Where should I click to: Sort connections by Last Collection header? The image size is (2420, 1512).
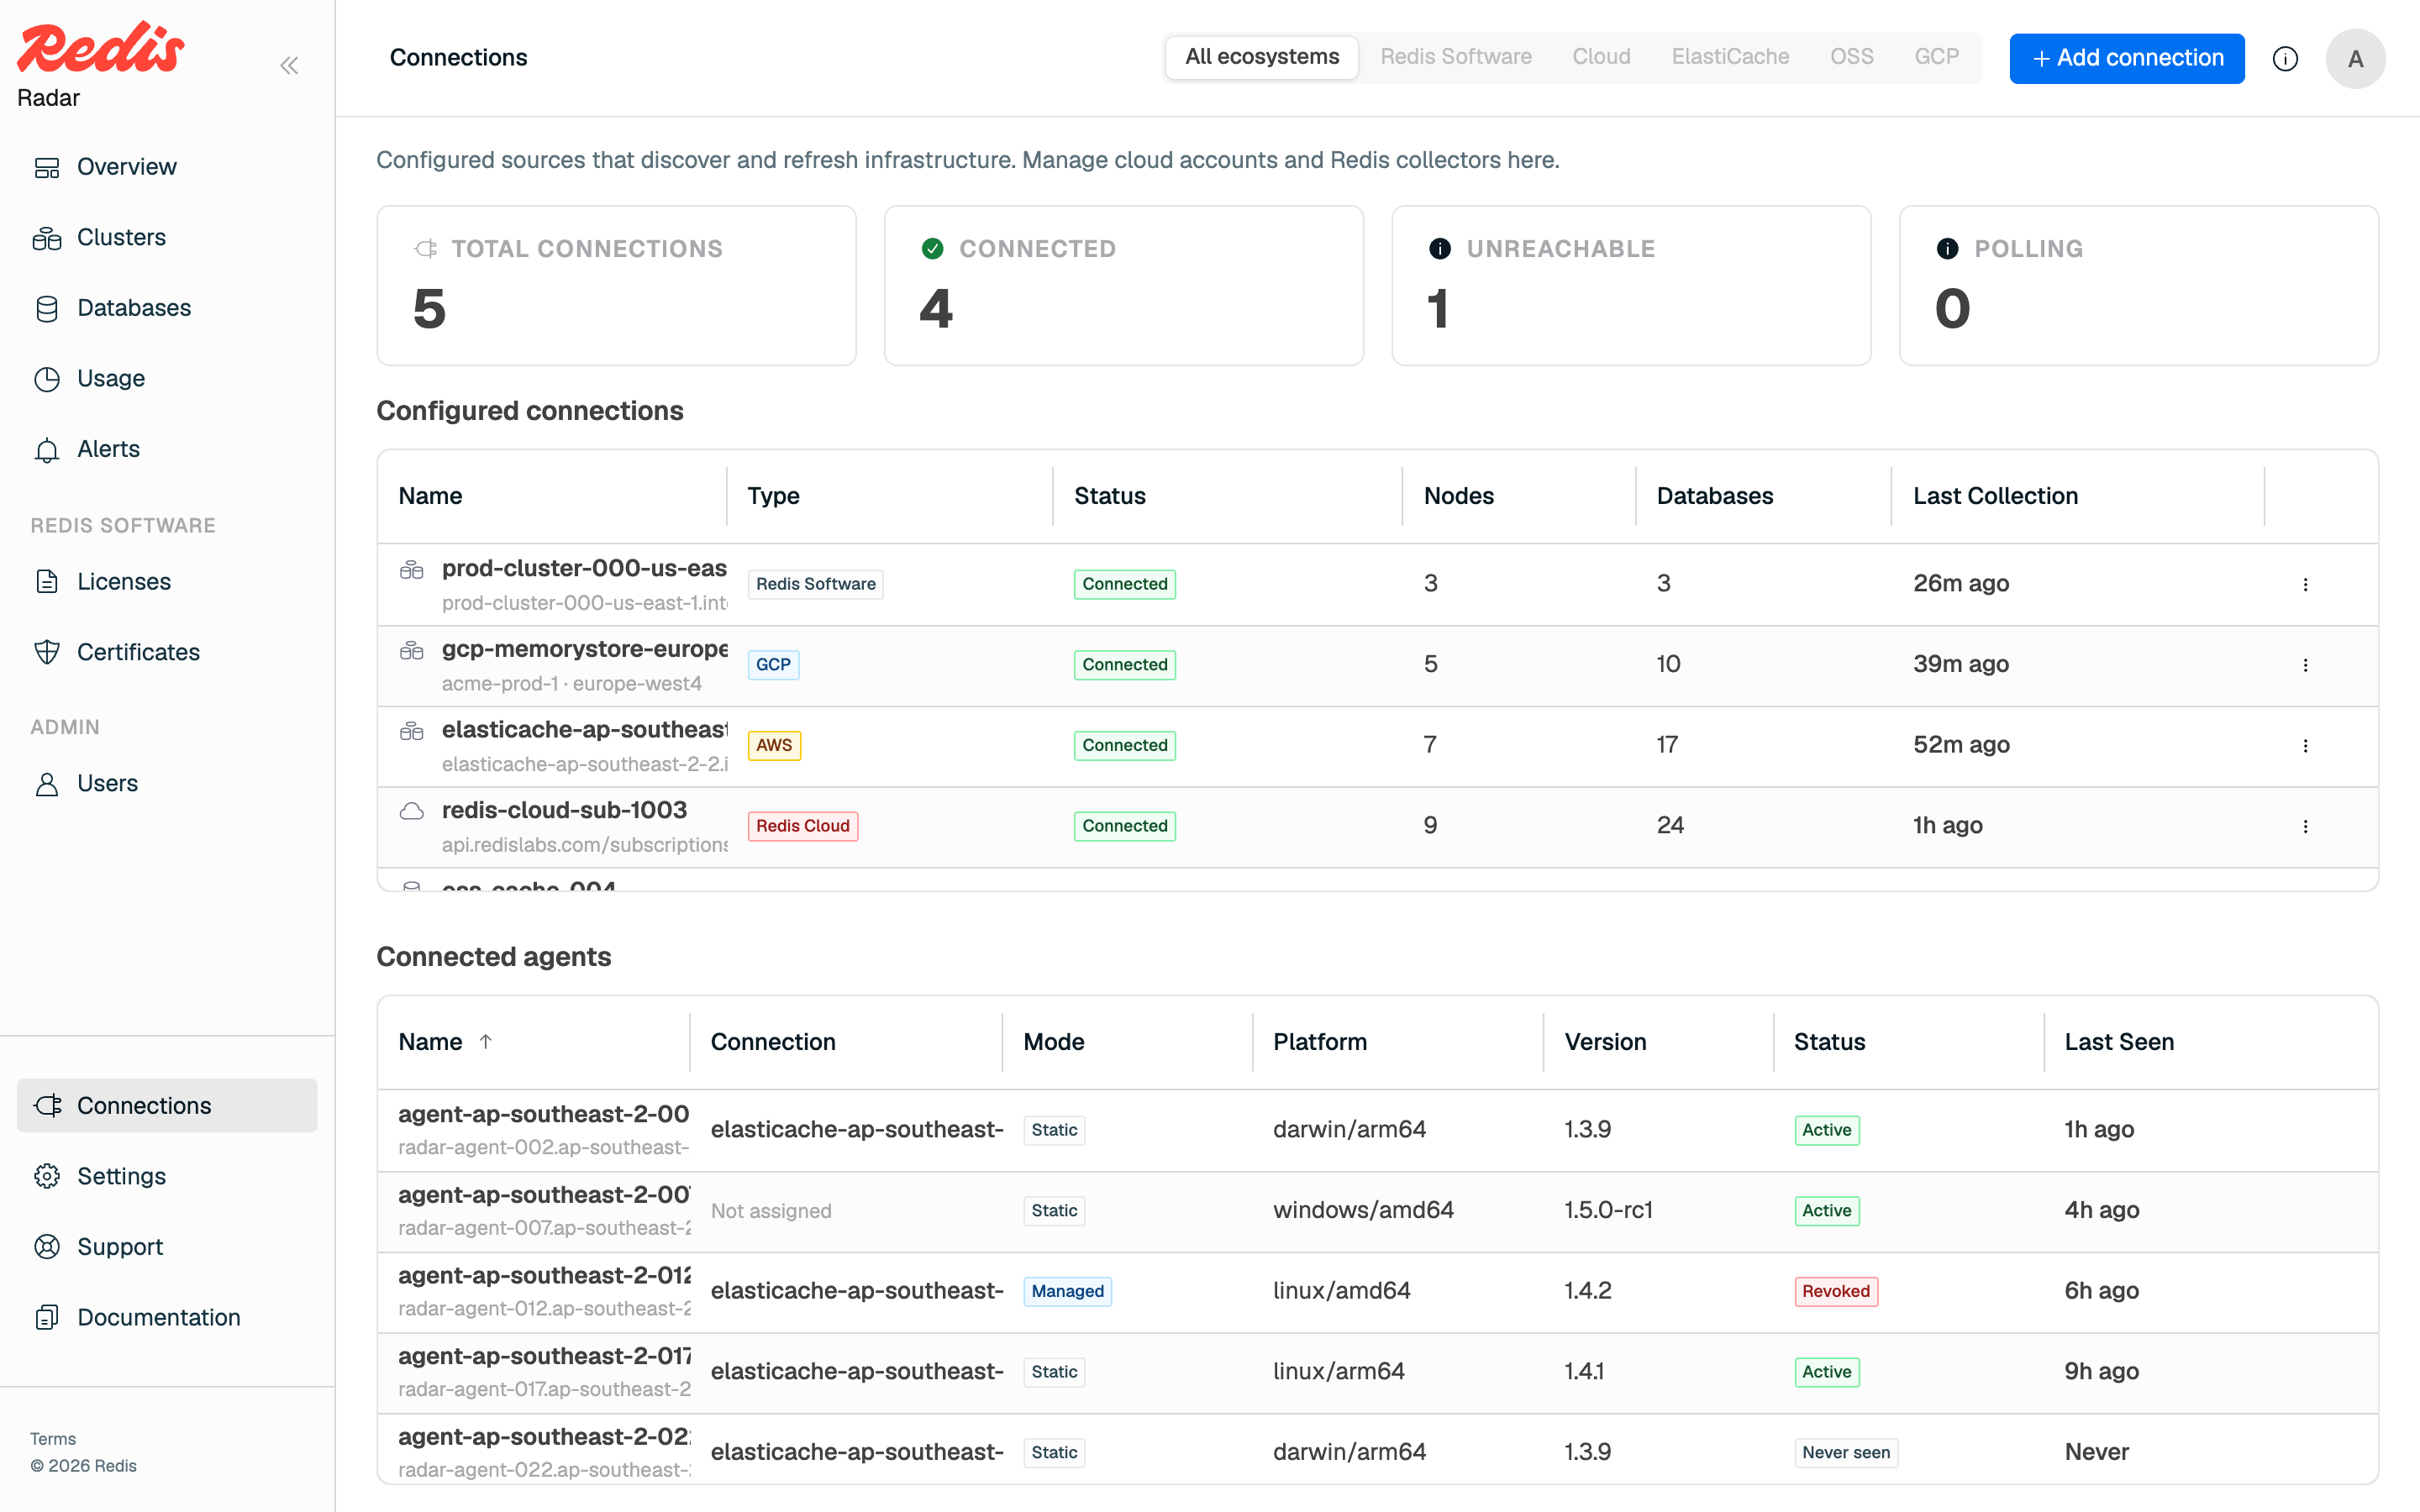[x=1995, y=496]
